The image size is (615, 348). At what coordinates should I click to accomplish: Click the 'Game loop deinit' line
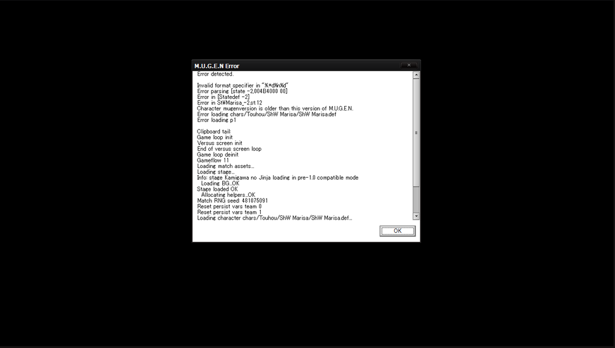pyautogui.click(x=217, y=154)
